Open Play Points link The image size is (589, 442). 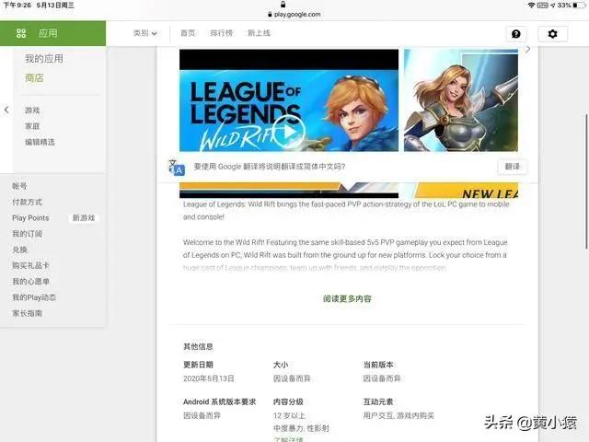(x=30, y=218)
